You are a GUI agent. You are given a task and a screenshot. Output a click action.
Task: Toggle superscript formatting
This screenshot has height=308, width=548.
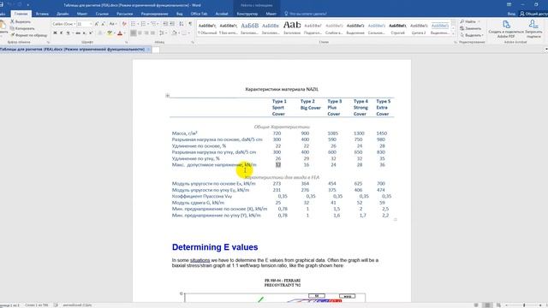pyautogui.click(x=91, y=33)
